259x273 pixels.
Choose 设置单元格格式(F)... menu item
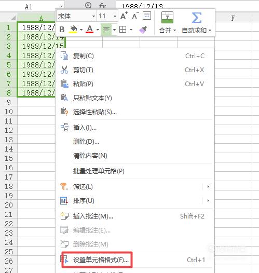pos(135,260)
